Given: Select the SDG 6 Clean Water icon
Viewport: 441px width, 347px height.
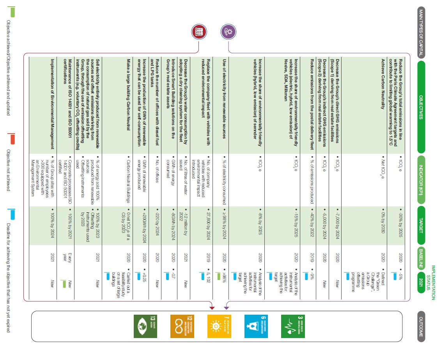Looking at the screenshot, I should click(x=255, y=325).
